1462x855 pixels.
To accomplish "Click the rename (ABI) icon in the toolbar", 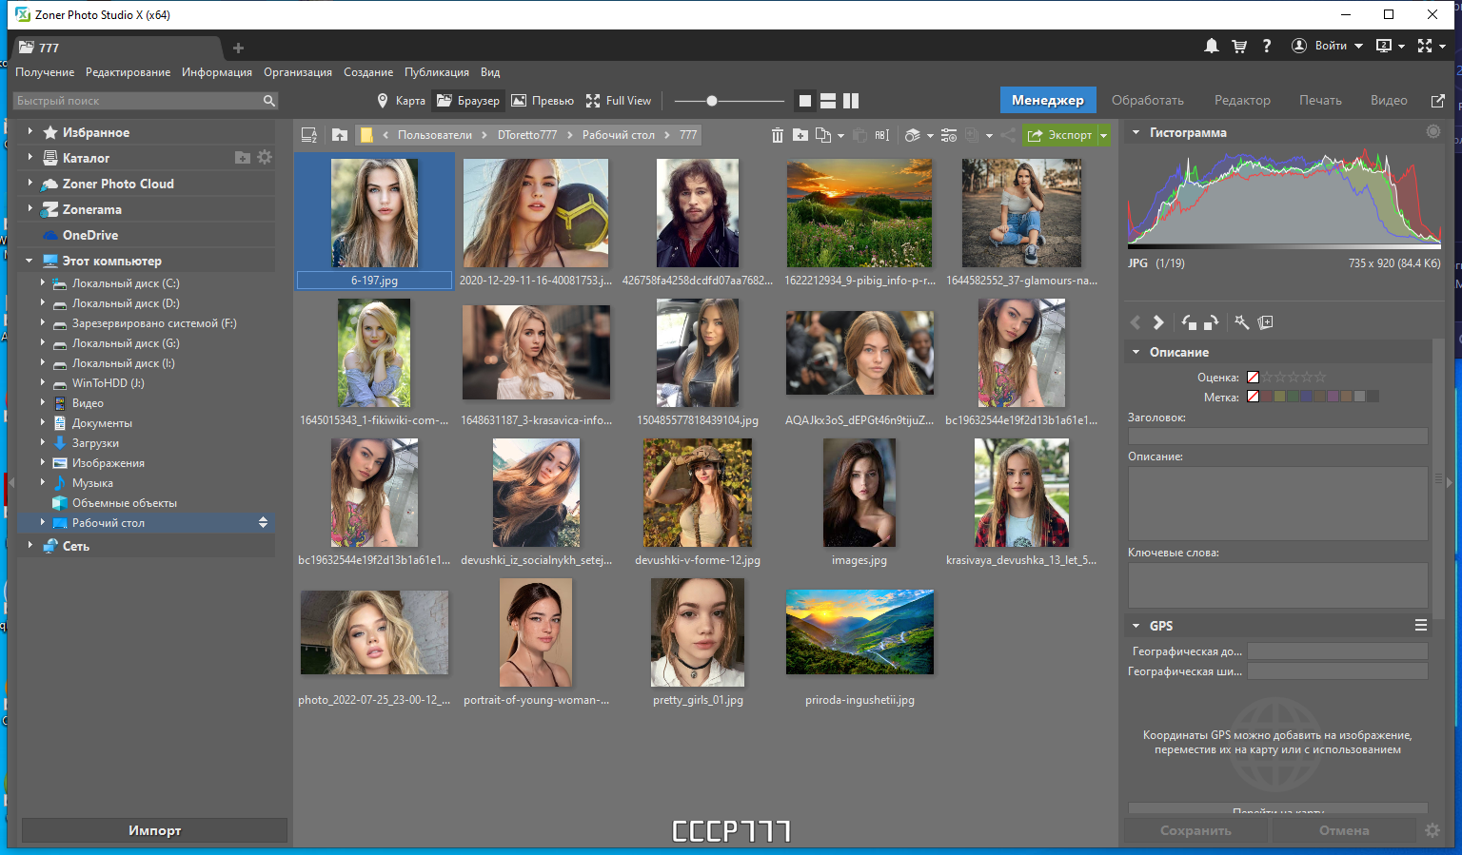I will coord(882,135).
